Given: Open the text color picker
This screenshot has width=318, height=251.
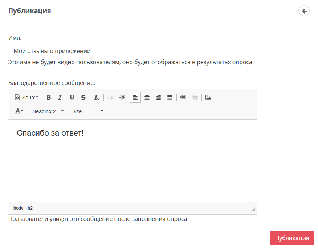Looking at the screenshot, I should point(19,111).
